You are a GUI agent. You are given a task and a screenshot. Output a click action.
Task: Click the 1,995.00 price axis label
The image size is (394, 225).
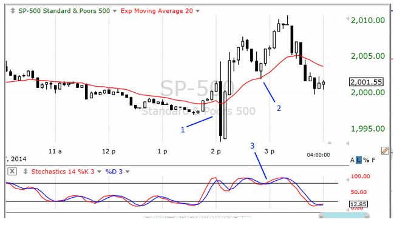pyautogui.click(x=368, y=129)
